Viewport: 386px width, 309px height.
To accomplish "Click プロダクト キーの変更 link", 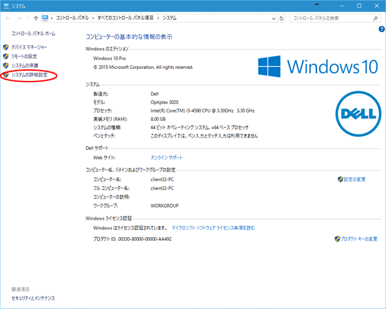I will 359,239.
